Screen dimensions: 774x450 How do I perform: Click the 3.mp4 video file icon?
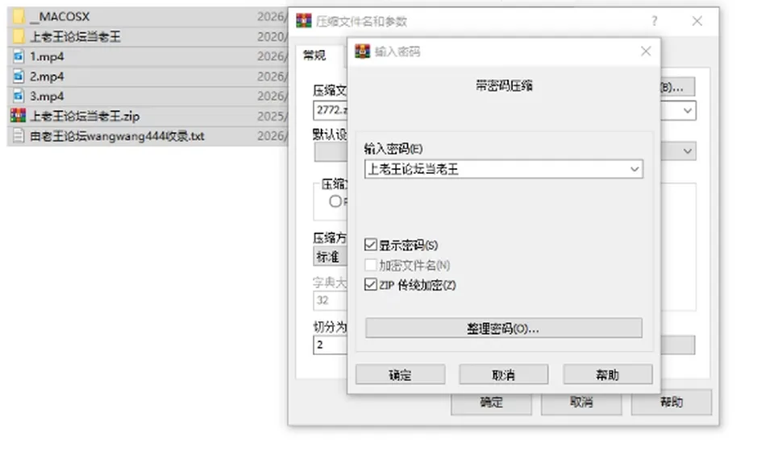[19, 96]
